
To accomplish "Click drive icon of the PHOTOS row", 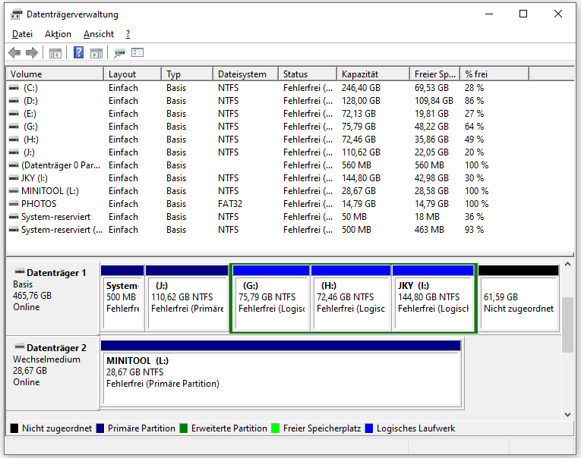I will (x=14, y=204).
